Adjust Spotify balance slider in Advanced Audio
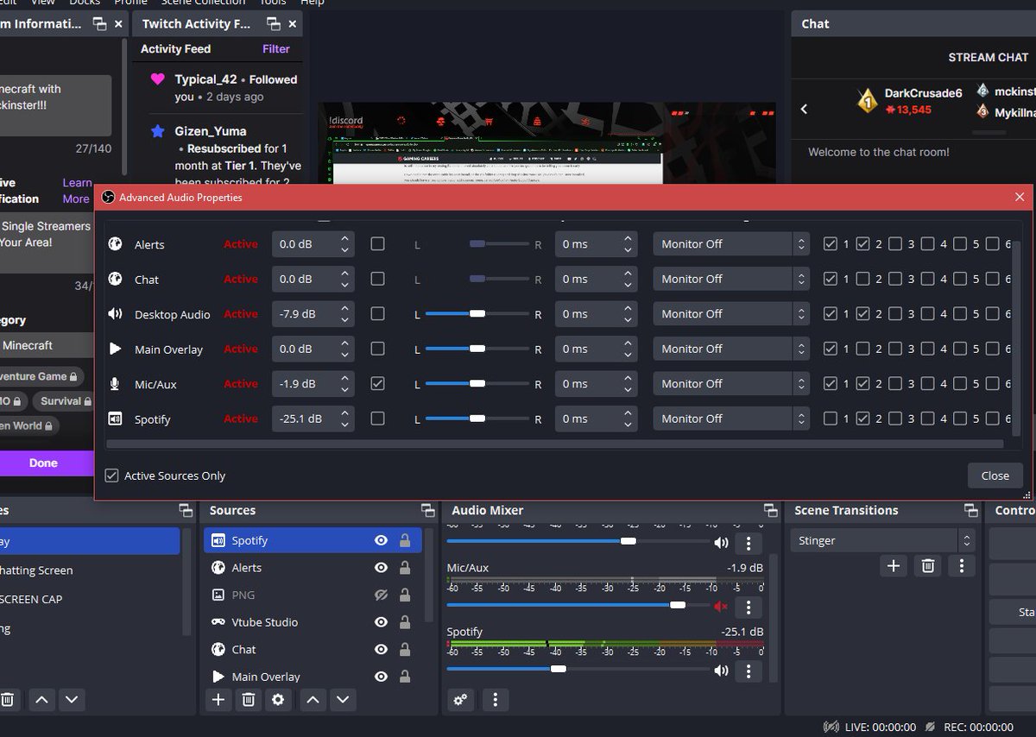1036x737 pixels. click(x=477, y=419)
